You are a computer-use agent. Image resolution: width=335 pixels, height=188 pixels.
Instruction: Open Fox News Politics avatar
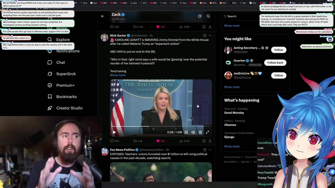pyautogui.click(x=105, y=152)
